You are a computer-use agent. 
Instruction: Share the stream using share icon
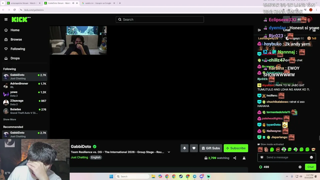pos(235,158)
